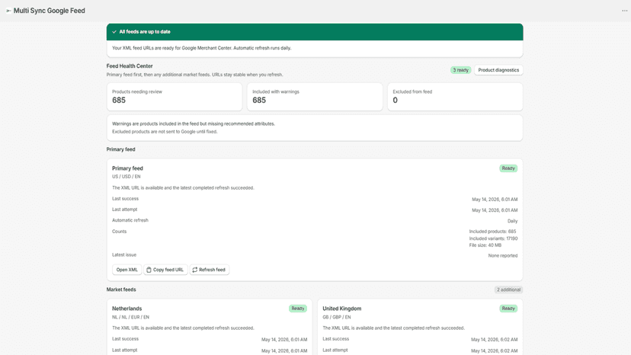Click the 2 additional badge
This screenshot has height=355, width=631.
pyautogui.click(x=508, y=289)
